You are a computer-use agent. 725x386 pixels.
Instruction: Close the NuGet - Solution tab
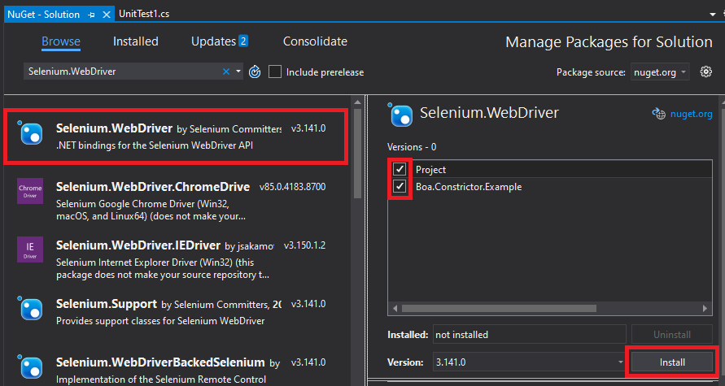pos(107,15)
